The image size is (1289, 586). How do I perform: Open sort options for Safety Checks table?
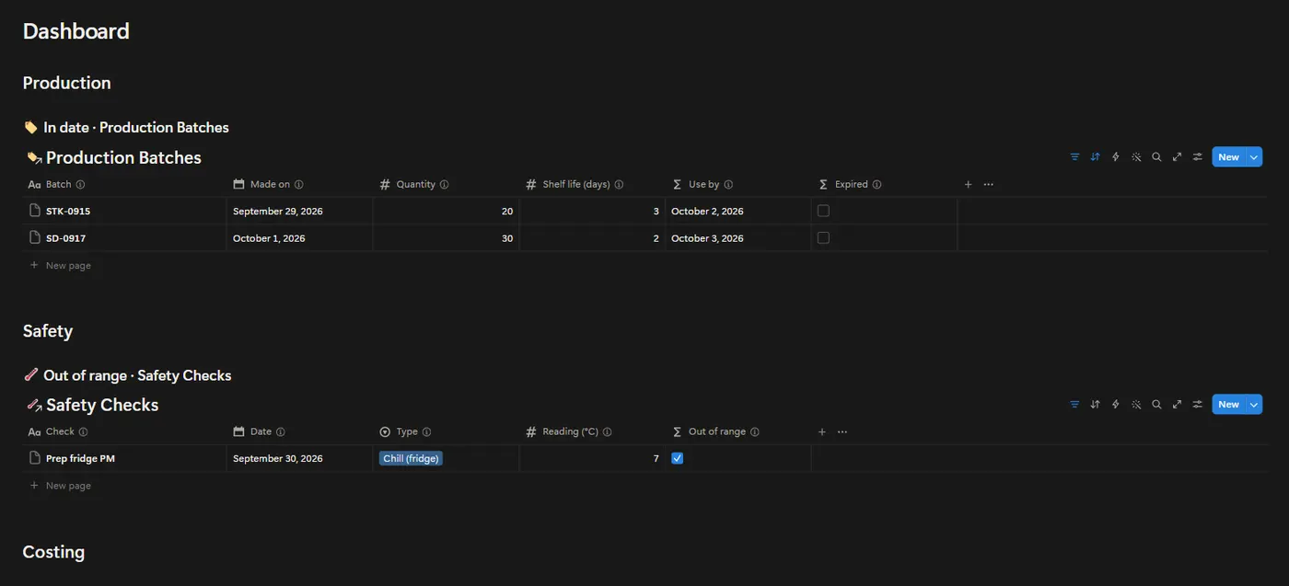[x=1095, y=404]
